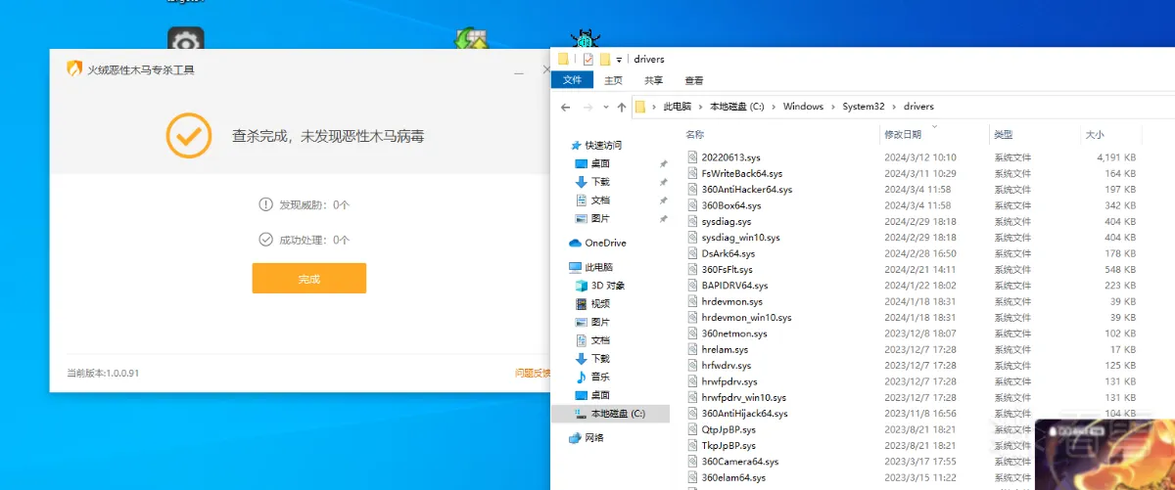Click the pin icon beside Quick access 图片
This screenshot has width=1175, height=490.
(663, 219)
